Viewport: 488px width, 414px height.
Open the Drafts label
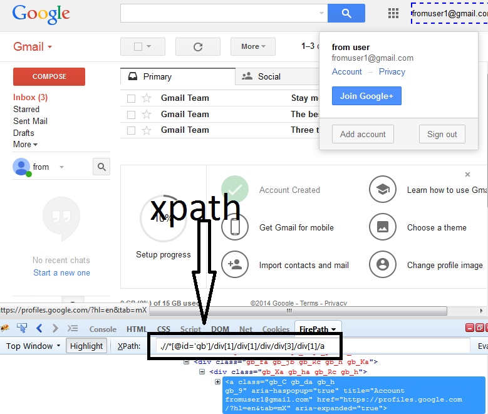pyautogui.click(x=24, y=133)
